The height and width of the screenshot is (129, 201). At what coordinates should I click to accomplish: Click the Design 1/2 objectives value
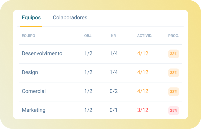(88, 73)
